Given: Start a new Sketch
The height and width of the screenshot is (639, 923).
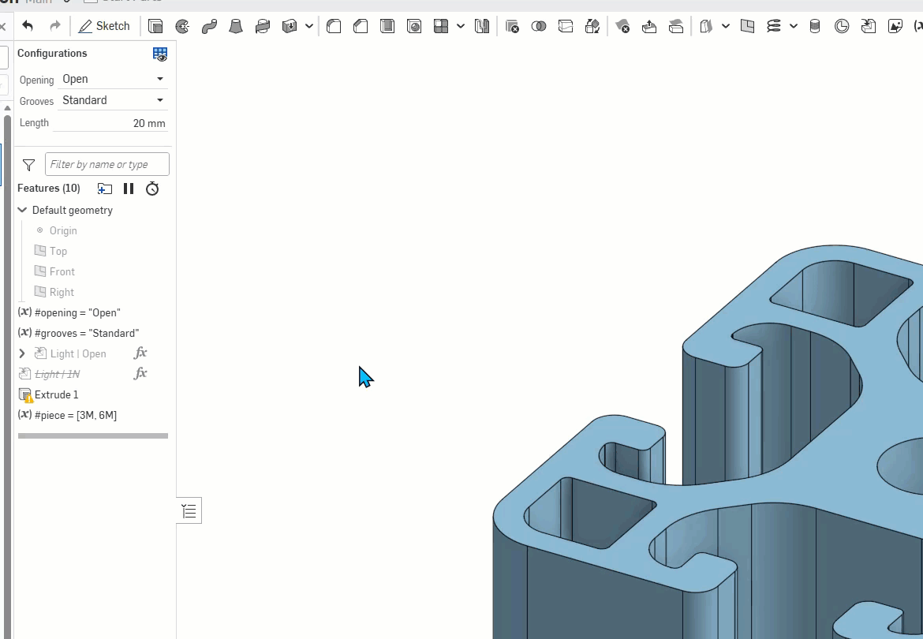Looking at the screenshot, I should pyautogui.click(x=104, y=26).
